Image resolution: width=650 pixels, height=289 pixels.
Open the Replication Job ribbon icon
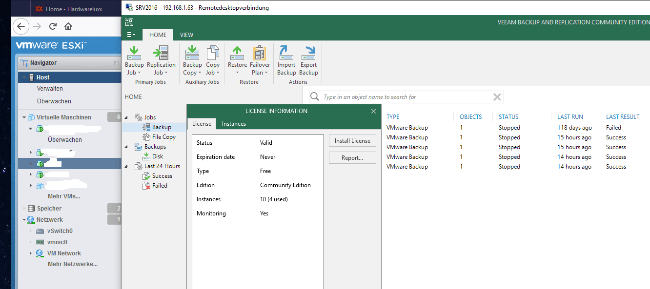tap(161, 54)
